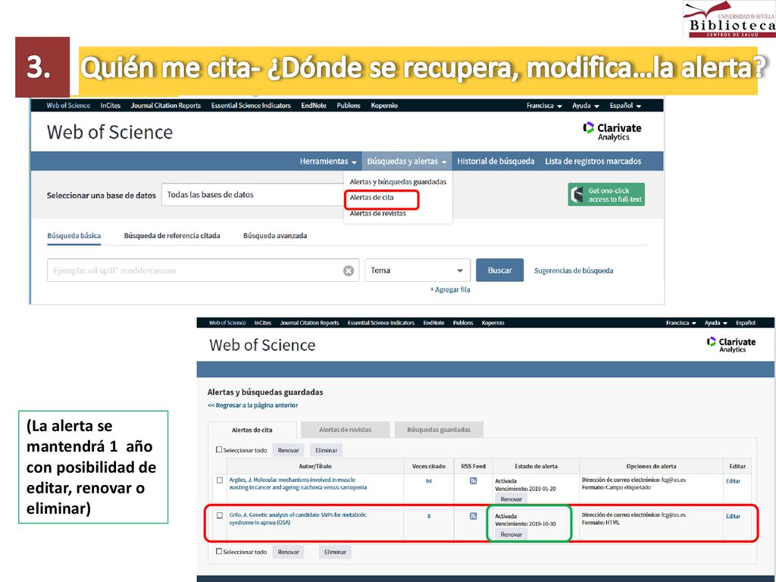776x582 pixels.
Task: Open InCites in upper navigation bar
Action: [x=111, y=105]
